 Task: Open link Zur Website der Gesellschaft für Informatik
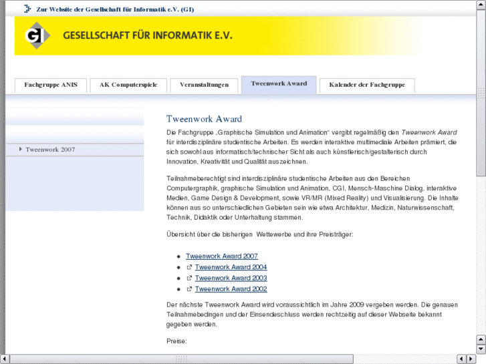(x=115, y=9)
